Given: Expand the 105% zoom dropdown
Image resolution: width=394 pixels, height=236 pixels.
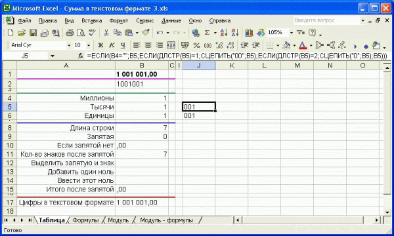Looking at the screenshot, I should pos(292,33).
